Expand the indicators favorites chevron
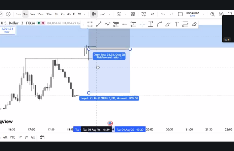Image resolution: width=234 pixels, height=151 pixels. tap(126, 14)
